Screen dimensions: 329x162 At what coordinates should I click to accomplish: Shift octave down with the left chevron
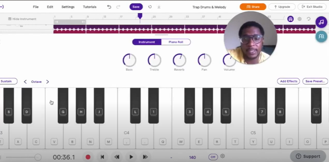(x=25, y=82)
